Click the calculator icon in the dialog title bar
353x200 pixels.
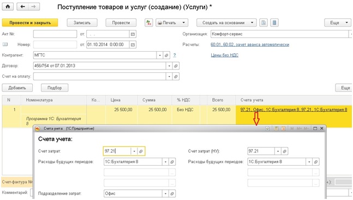276,128
